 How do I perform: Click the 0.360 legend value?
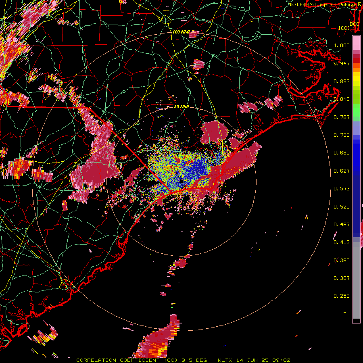point(342,261)
